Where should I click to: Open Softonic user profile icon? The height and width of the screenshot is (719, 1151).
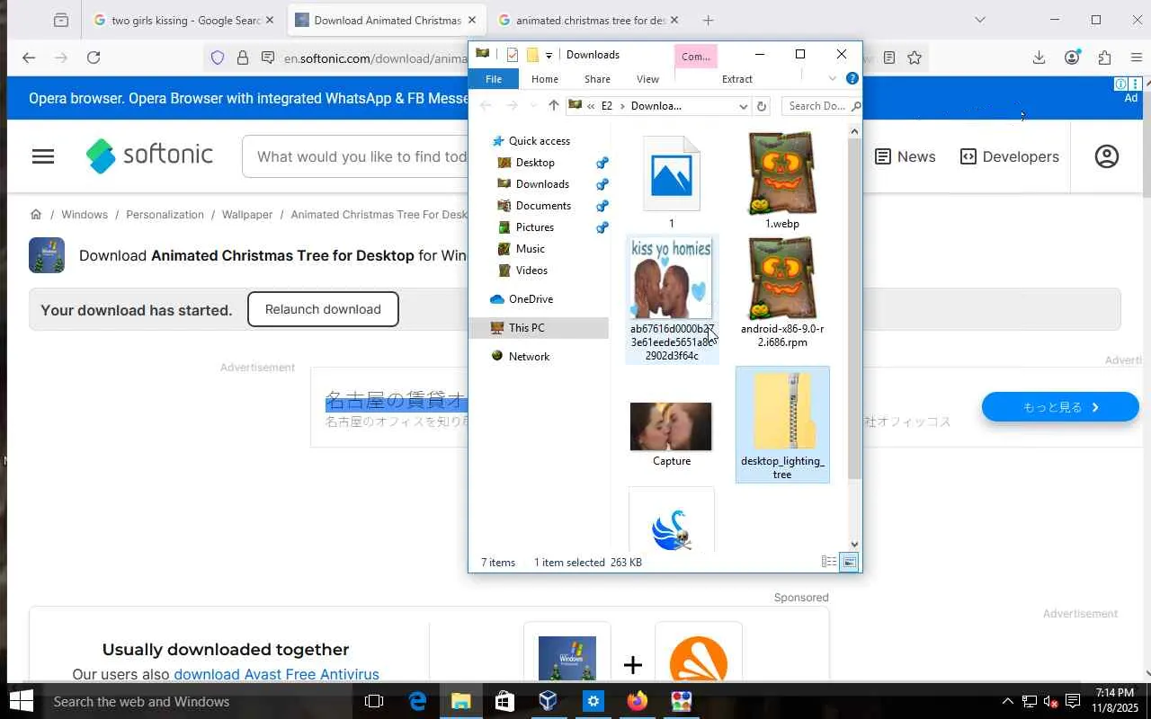coord(1107,156)
